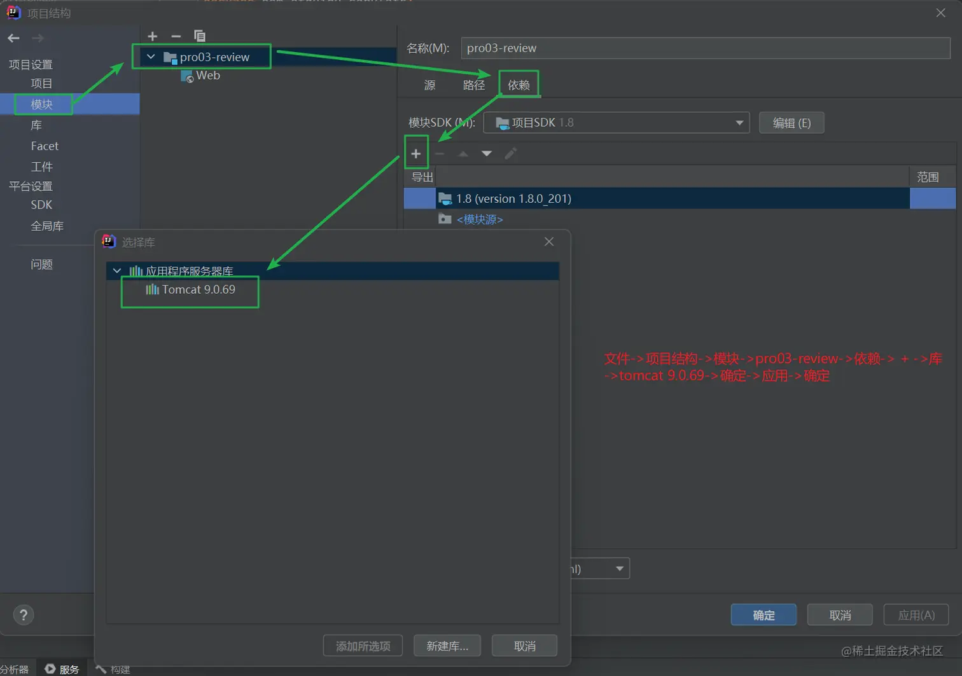
Task: Select Modules in the left sidebar
Action: pyautogui.click(x=42, y=104)
